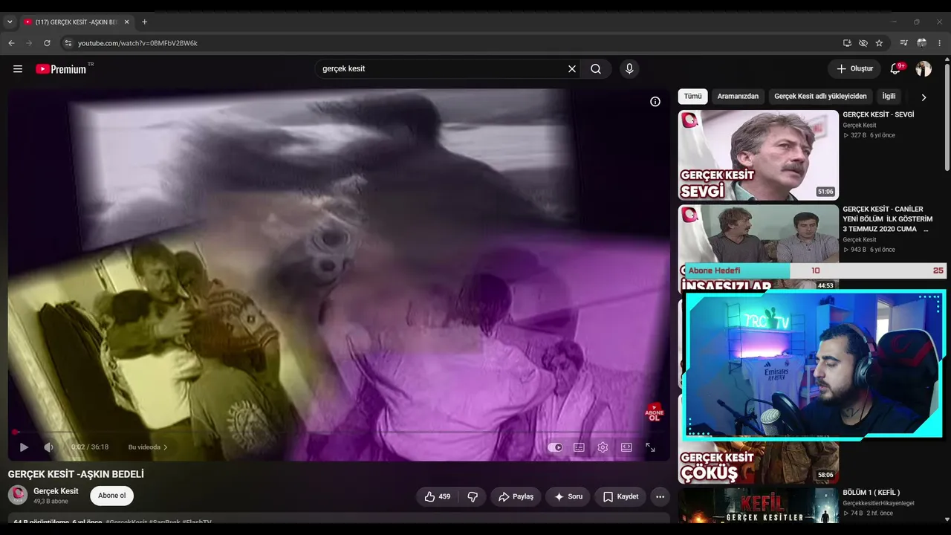Play the video

click(24, 447)
